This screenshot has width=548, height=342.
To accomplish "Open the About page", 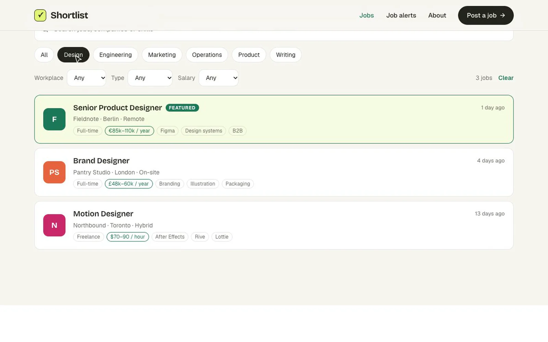I will point(437,15).
